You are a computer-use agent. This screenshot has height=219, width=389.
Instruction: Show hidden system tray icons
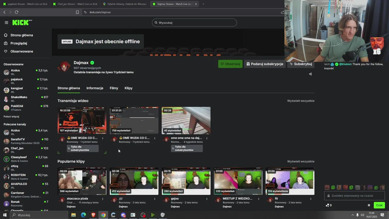pos(353,215)
